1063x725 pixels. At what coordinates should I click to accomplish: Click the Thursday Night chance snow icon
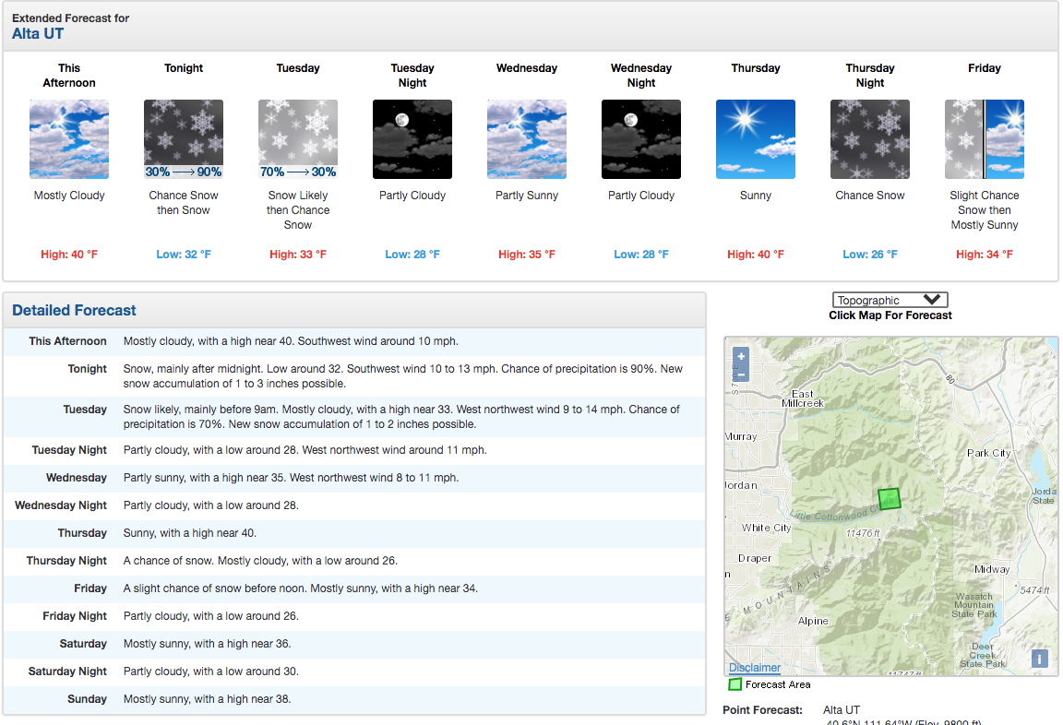[x=870, y=139]
